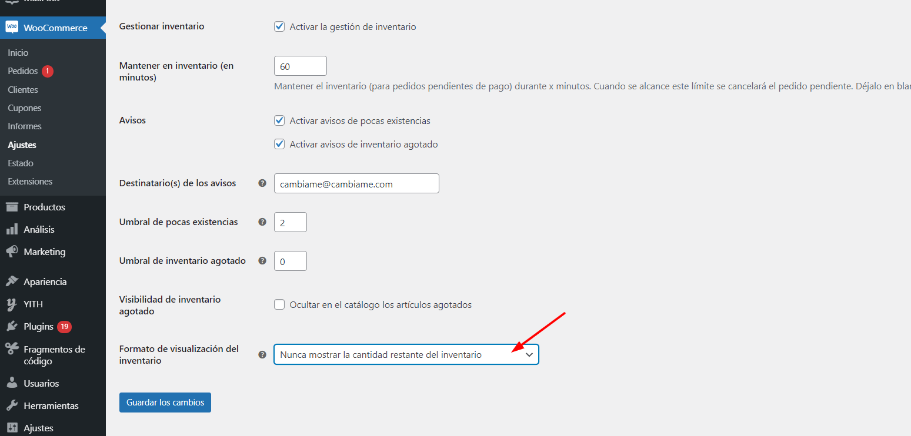Click help icon beside Destinatario(s) de los avisos

pos(262,183)
